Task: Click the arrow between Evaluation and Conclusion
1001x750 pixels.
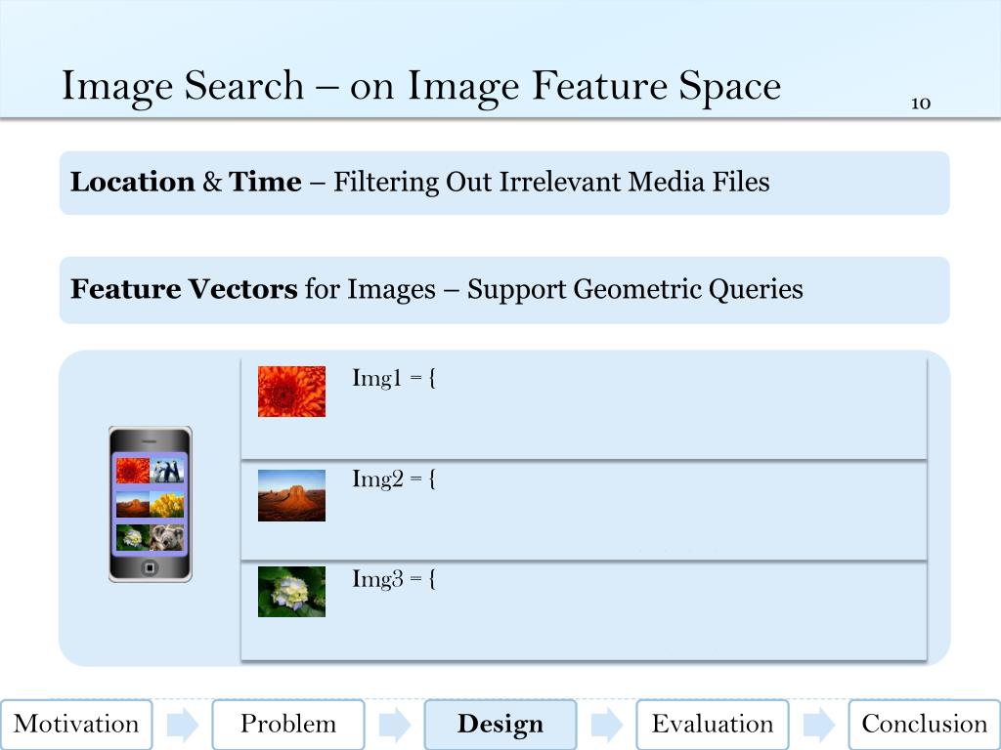Action: [818, 725]
